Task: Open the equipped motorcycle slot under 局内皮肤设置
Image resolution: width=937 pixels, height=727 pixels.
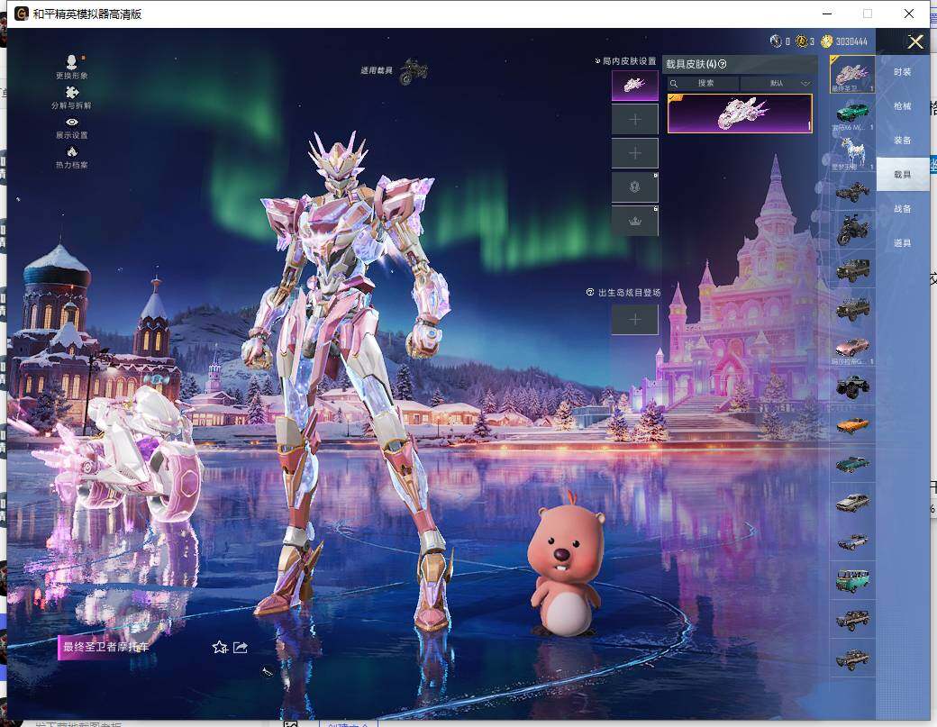Action: (x=634, y=85)
